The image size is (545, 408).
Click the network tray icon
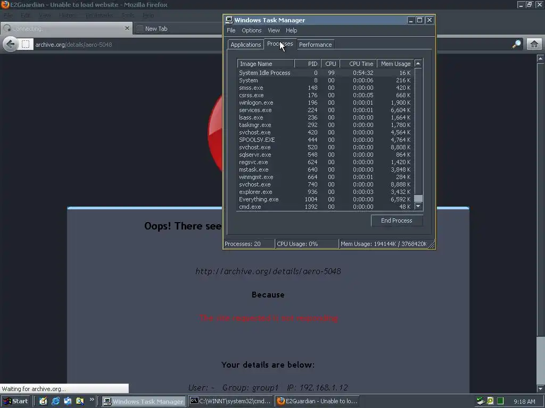coord(481,402)
